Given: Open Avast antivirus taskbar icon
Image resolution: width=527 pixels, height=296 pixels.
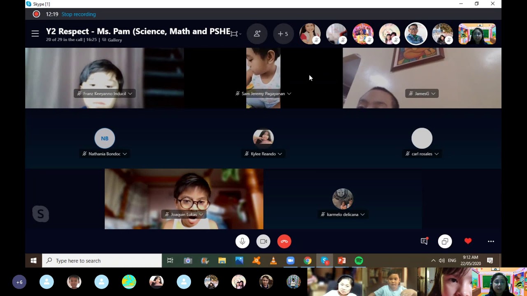Looking at the screenshot, I should (x=256, y=261).
